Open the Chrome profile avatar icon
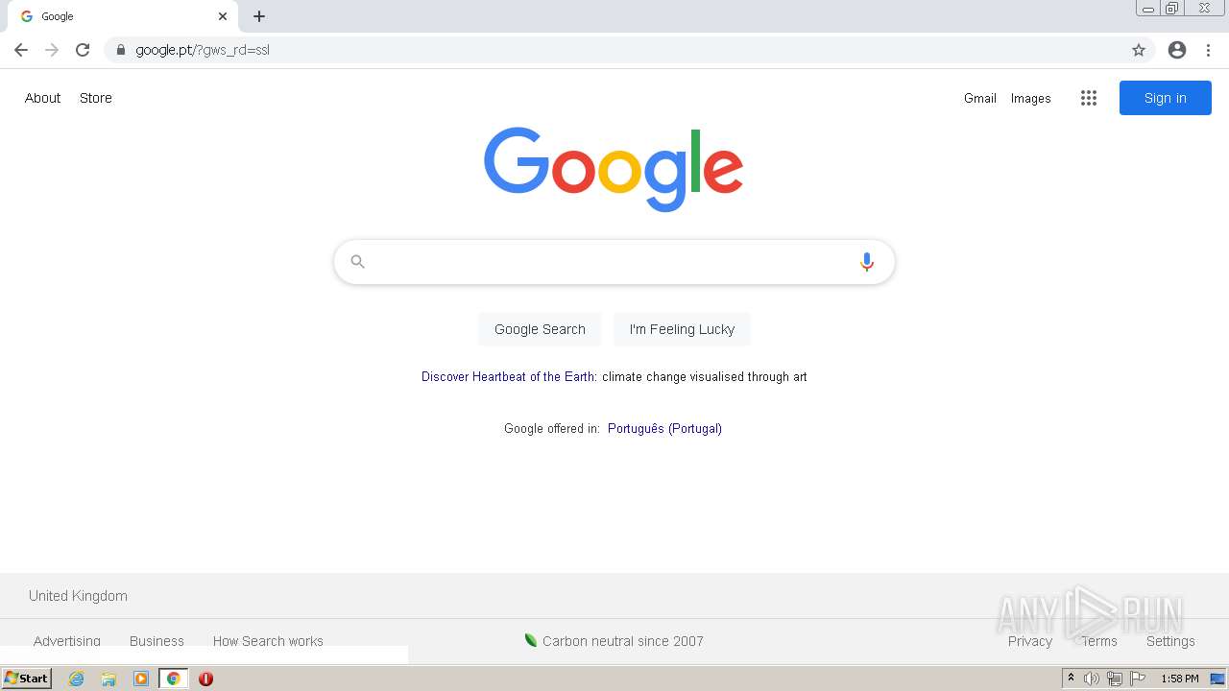The image size is (1229, 691). click(1177, 50)
